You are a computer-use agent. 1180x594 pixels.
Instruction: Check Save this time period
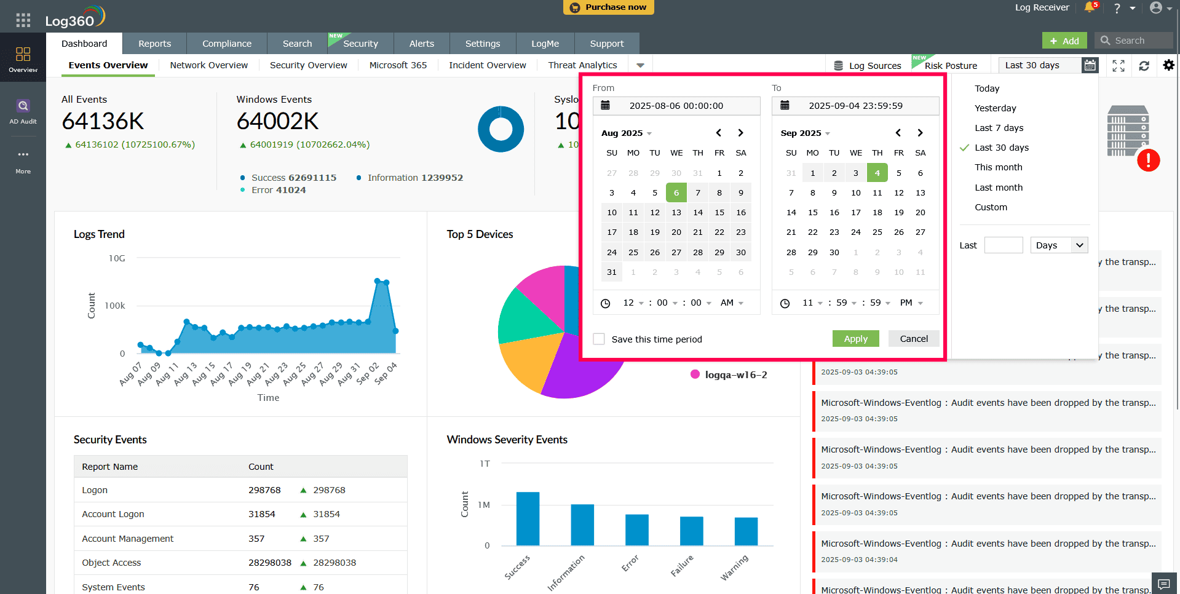pyautogui.click(x=598, y=339)
